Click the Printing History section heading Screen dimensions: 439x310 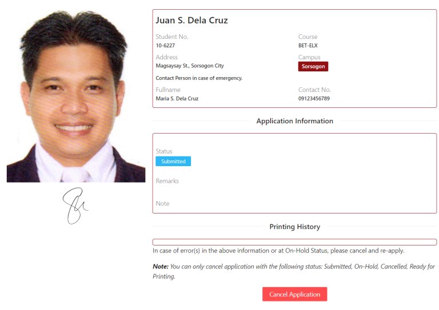(294, 227)
